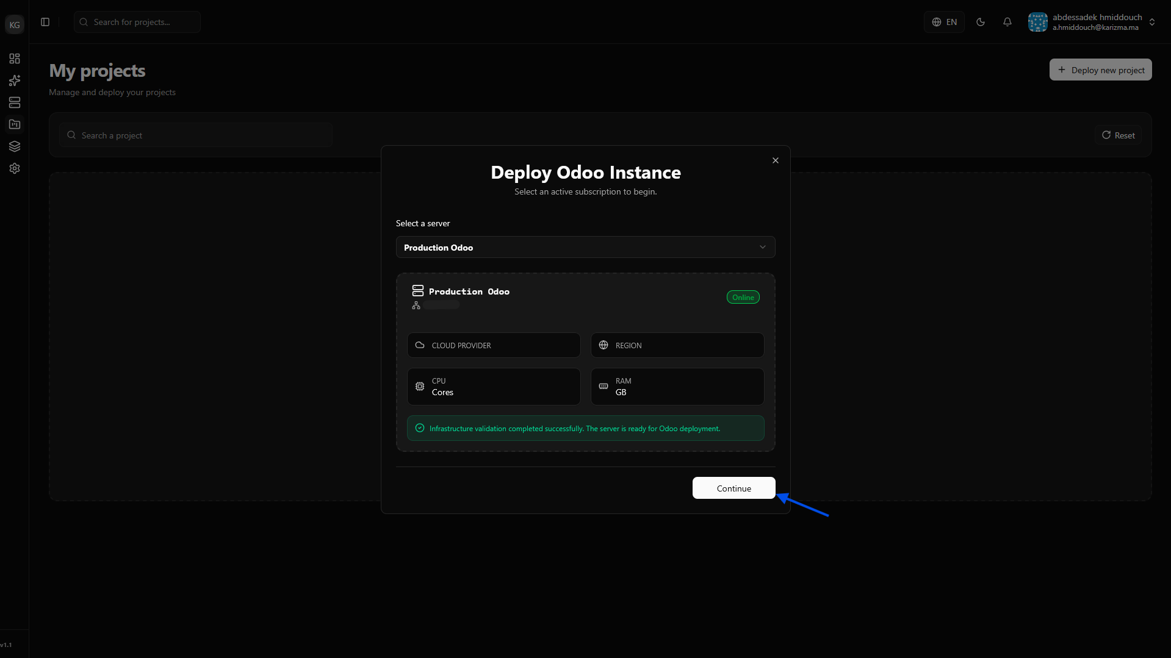Click the RAM memory icon

tap(604, 387)
